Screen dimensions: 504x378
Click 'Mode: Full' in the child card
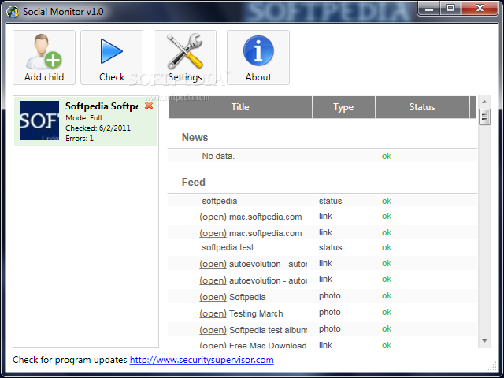tap(83, 118)
